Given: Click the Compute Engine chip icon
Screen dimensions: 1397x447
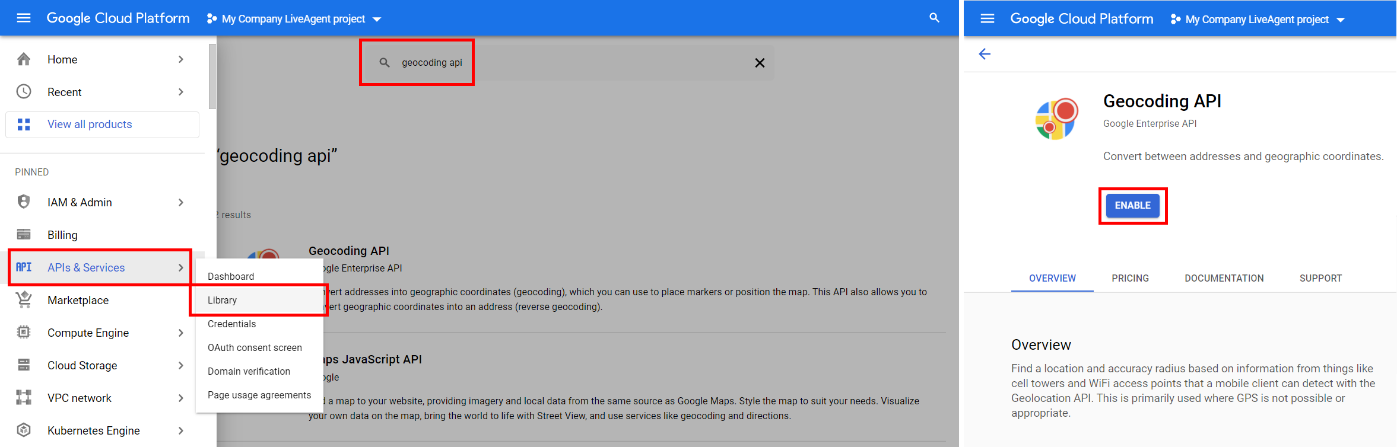Looking at the screenshot, I should pos(24,333).
